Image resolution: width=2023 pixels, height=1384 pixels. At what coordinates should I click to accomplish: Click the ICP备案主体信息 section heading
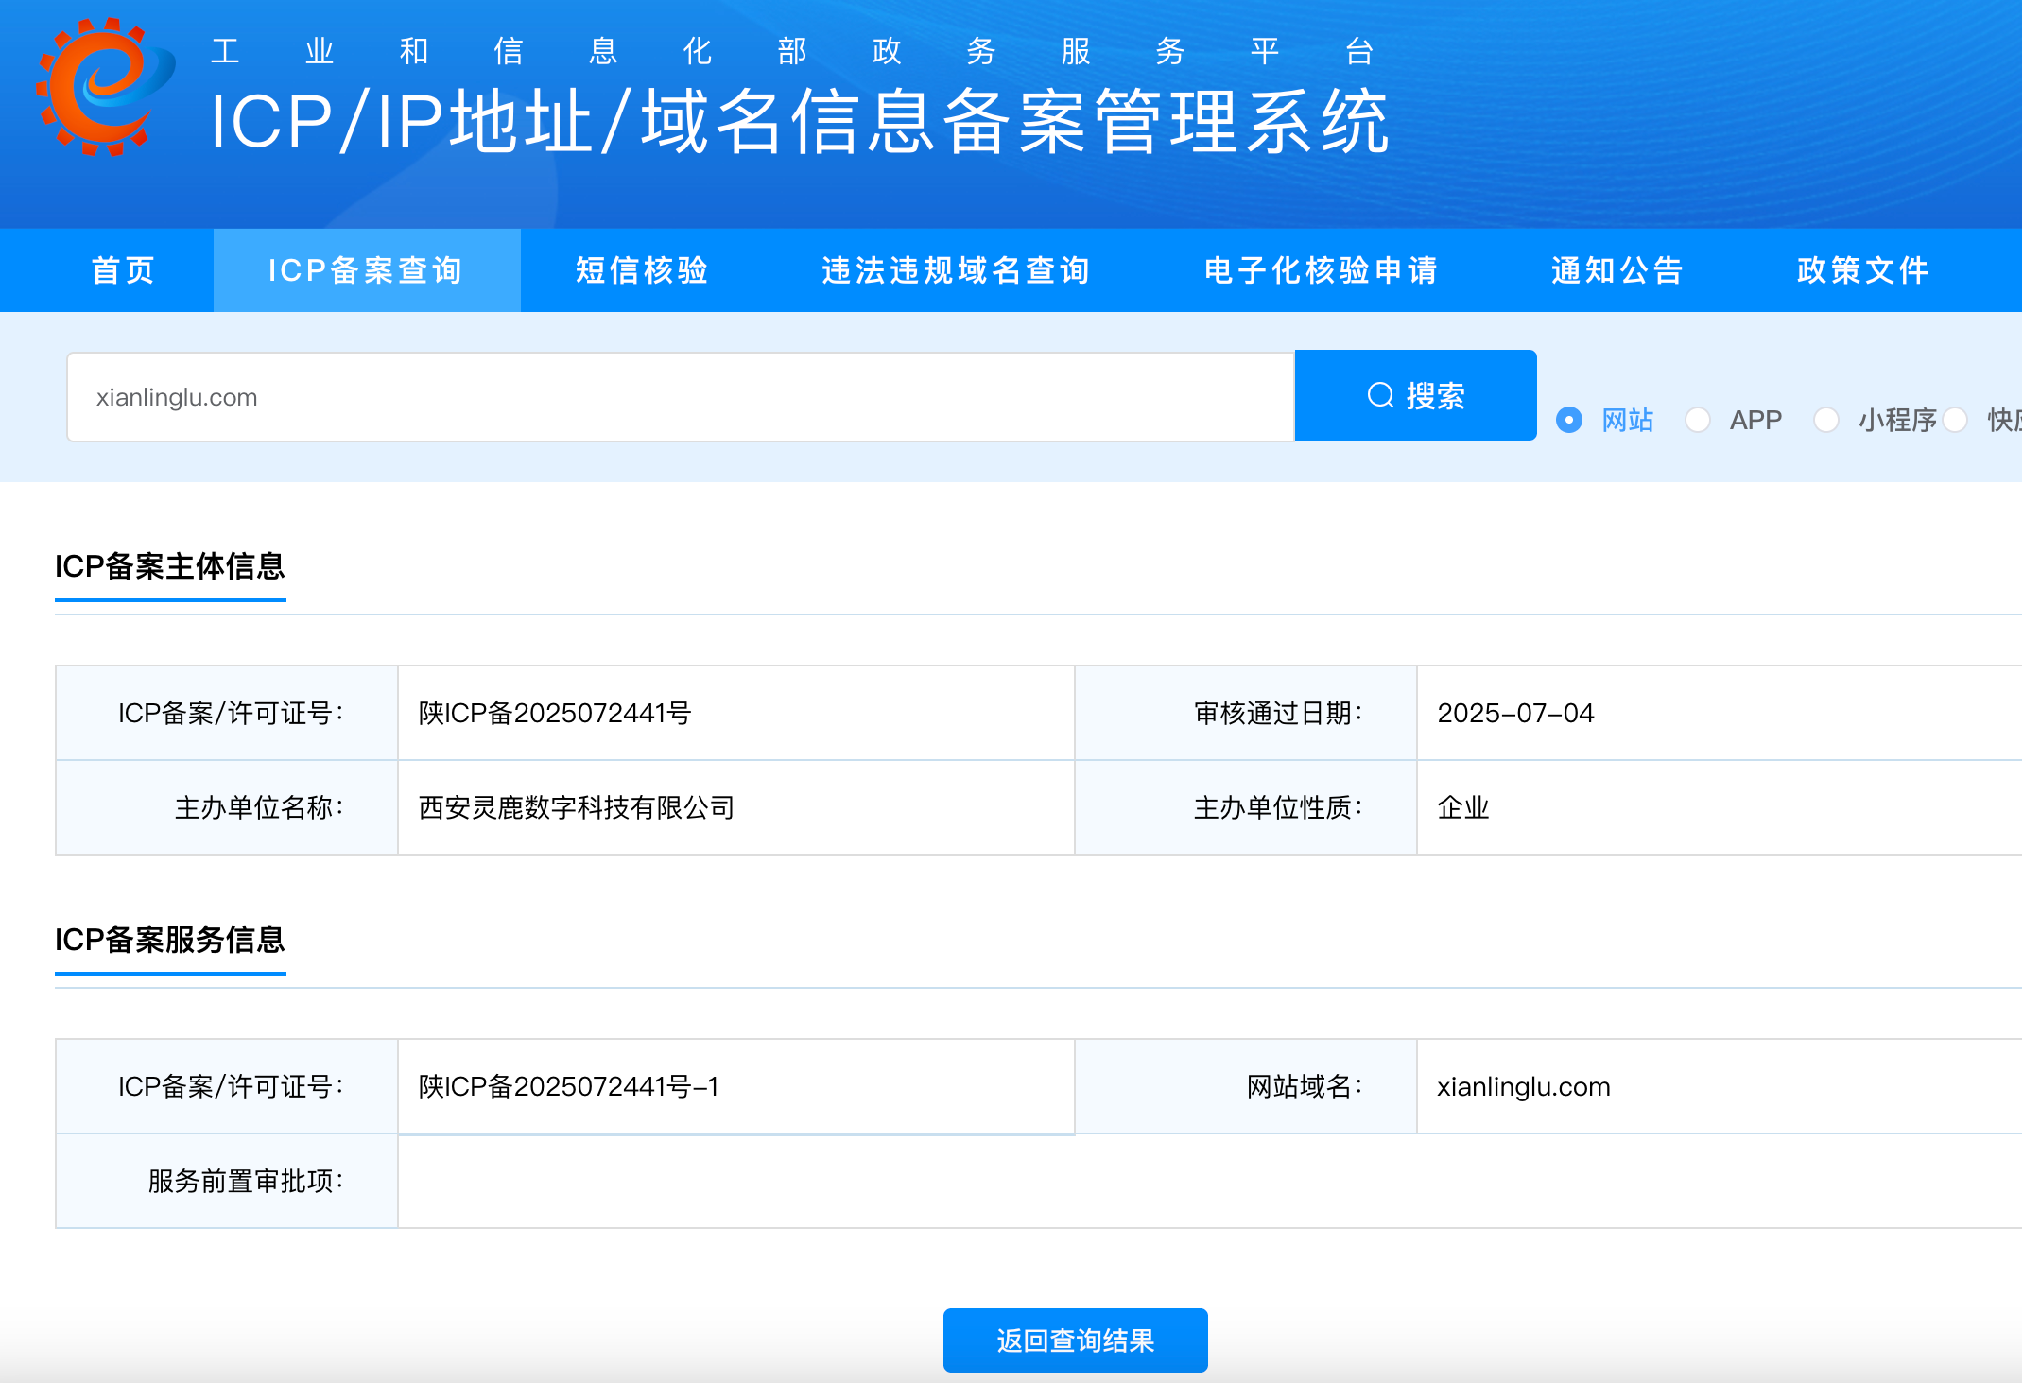click(170, 566)
